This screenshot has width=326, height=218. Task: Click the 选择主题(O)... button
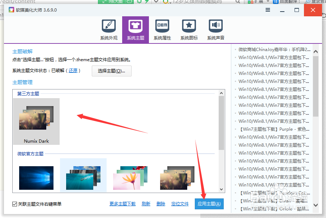[x=111, y=71]
